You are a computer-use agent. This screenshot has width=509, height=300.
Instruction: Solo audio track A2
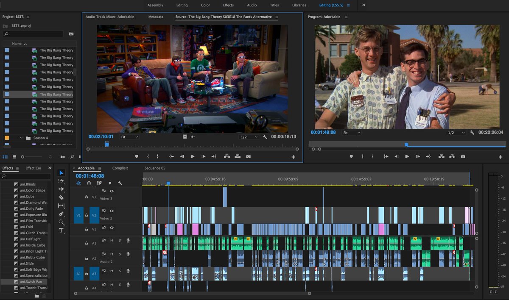(120, 254)
